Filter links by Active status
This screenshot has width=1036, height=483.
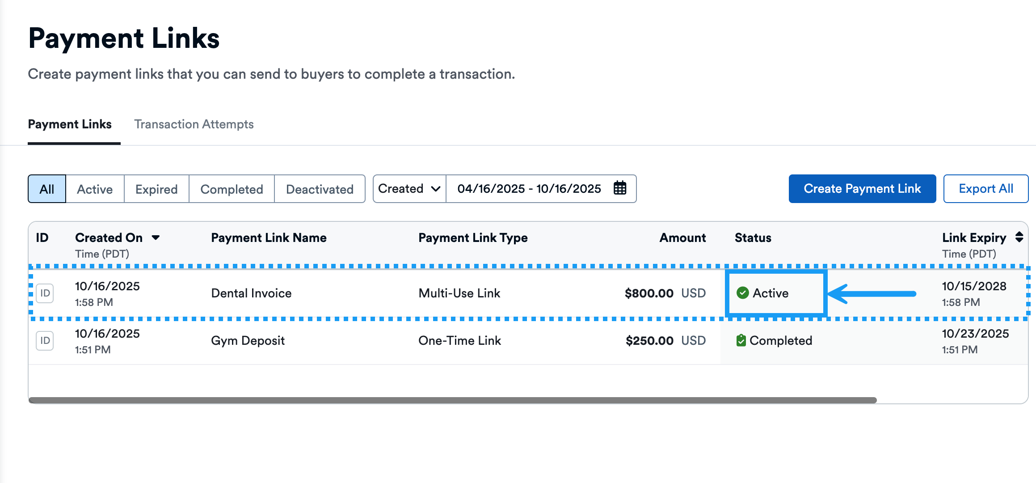tap(95, 189)
